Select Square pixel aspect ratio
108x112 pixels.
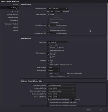(48, 14)
